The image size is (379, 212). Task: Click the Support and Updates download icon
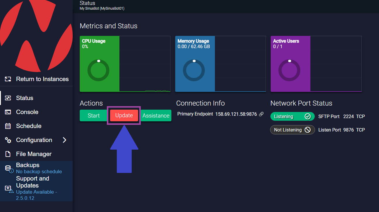[x=8, y=189]
